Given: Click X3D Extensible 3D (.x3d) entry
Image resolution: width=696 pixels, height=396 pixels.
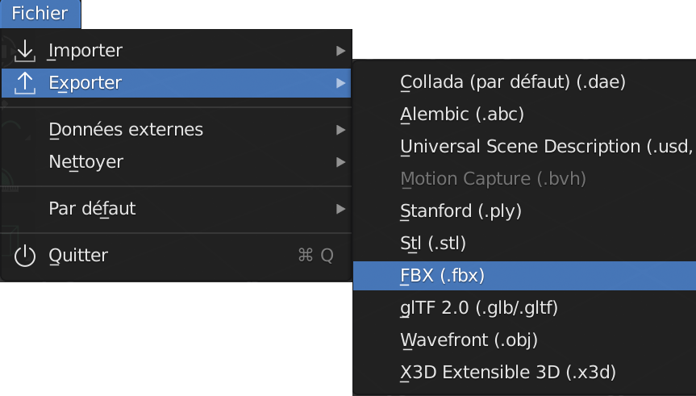Looking at the screenshot, I should (x=508, y=372).
